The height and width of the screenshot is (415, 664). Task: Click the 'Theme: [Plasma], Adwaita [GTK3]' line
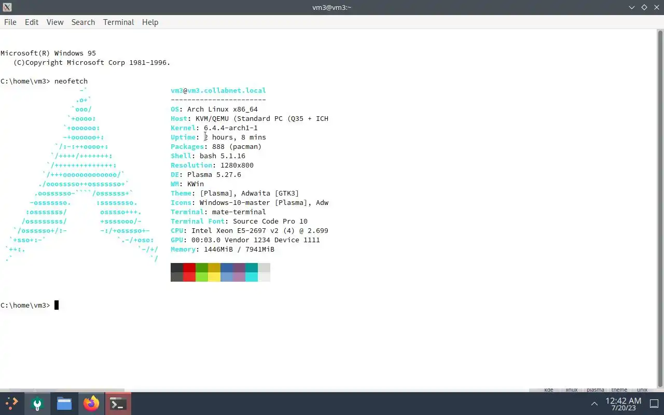235,193
